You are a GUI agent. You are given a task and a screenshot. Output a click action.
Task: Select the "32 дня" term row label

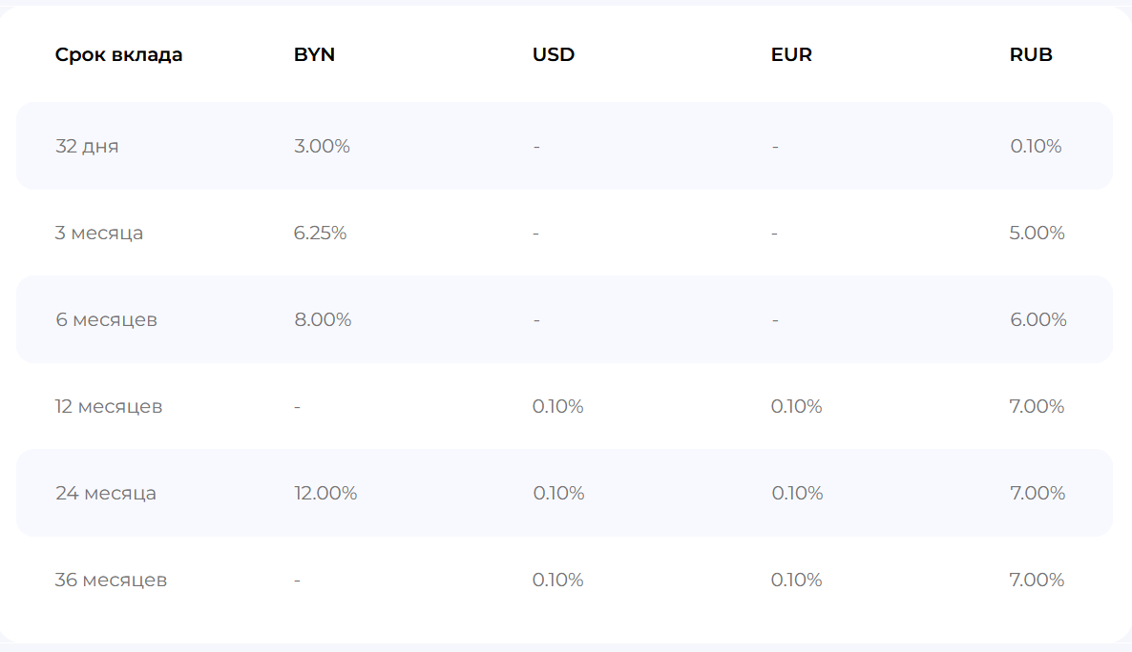[87, 146]
